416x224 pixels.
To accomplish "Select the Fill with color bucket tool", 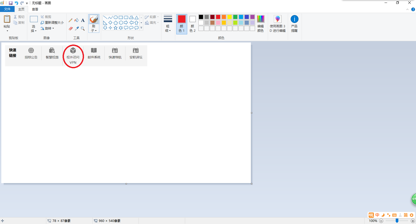I will click(x=77, y=20).
